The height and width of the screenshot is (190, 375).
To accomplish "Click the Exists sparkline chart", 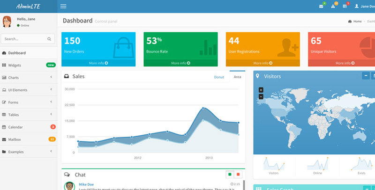I will 361,163.
